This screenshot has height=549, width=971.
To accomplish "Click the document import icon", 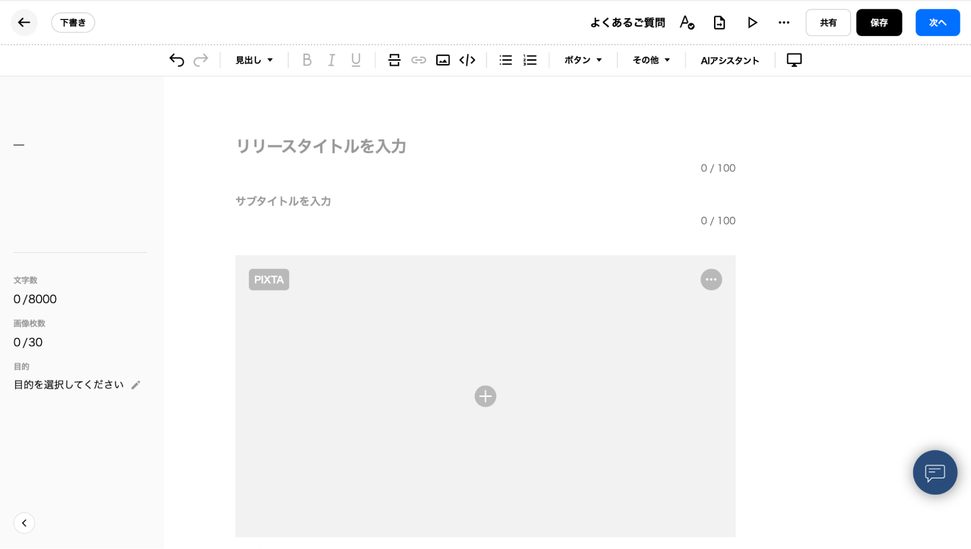I will [719, 23].
